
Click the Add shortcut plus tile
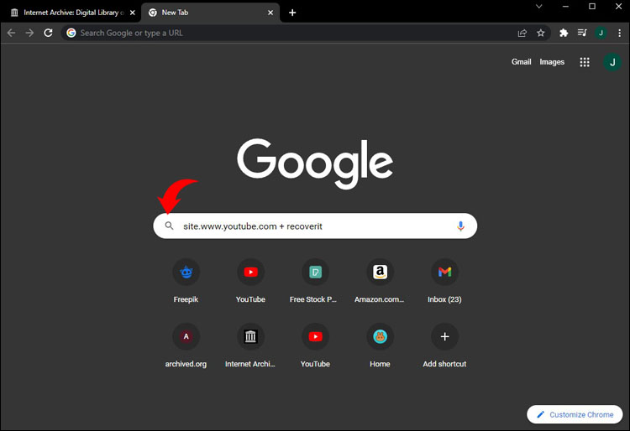444,345
